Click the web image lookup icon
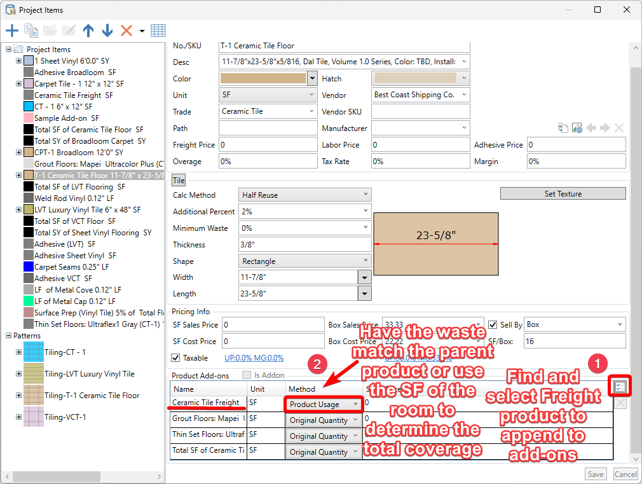This screenshot has height=484, width=642. [x=577, y=128]
